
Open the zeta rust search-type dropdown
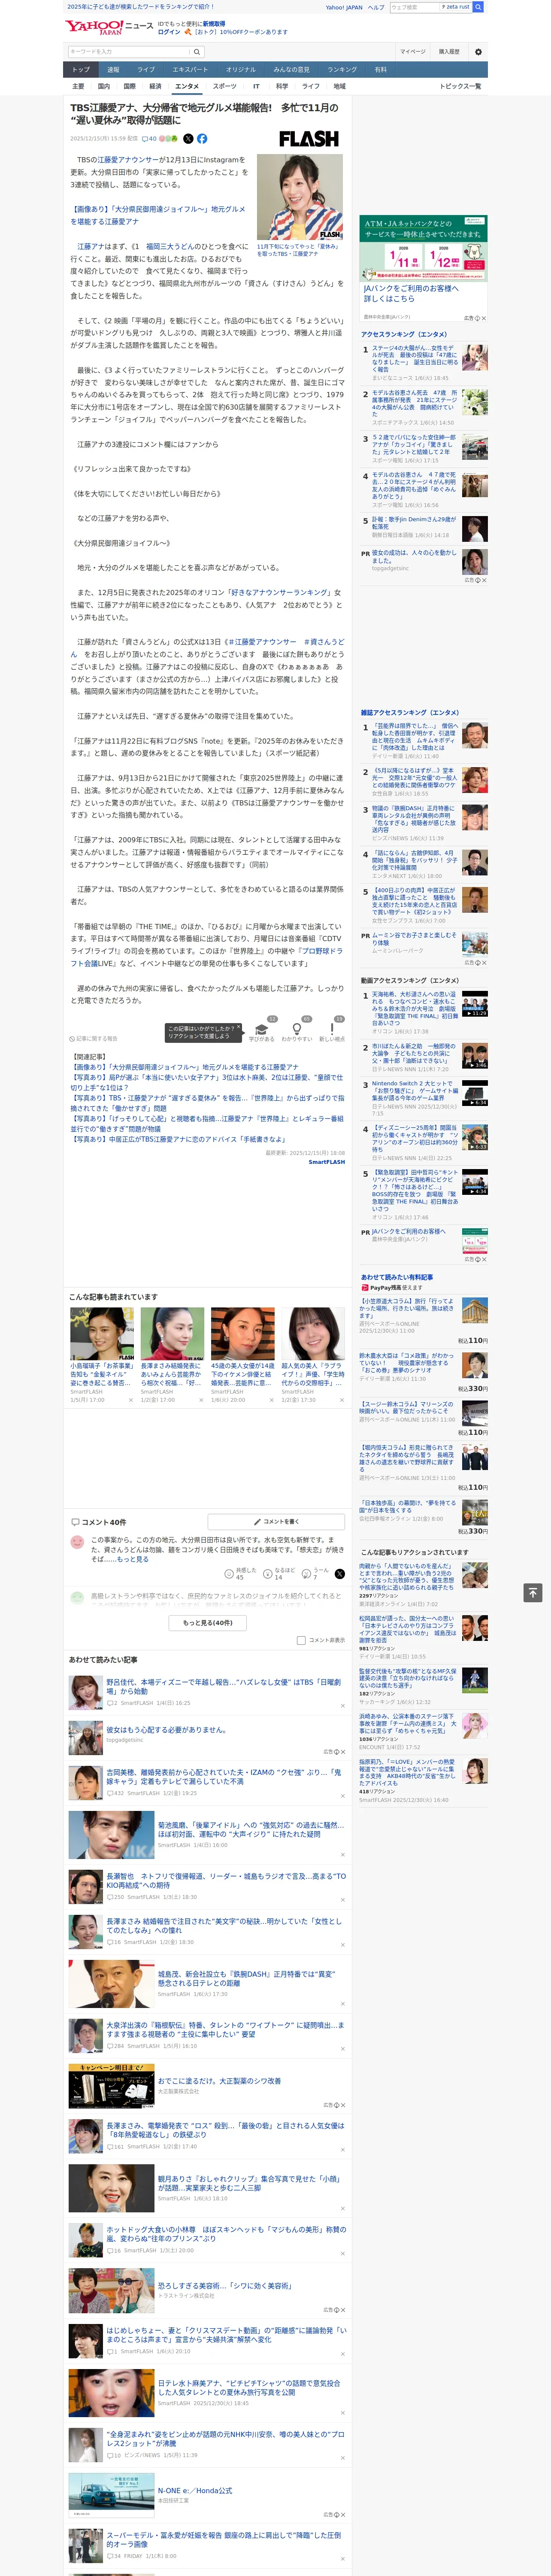point(456,7)
